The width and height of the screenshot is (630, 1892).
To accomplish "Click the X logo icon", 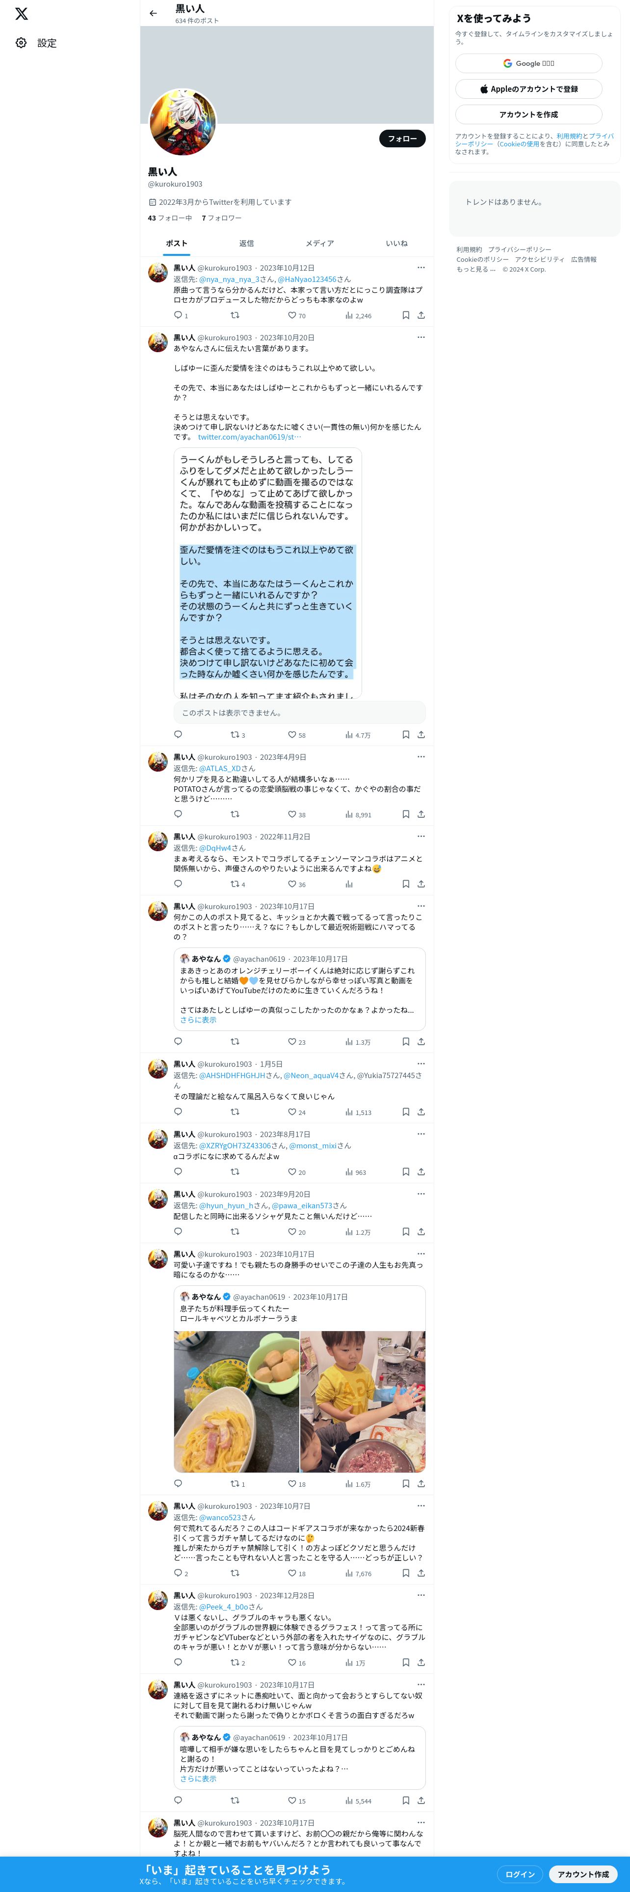I will click(x=21, y=14).
